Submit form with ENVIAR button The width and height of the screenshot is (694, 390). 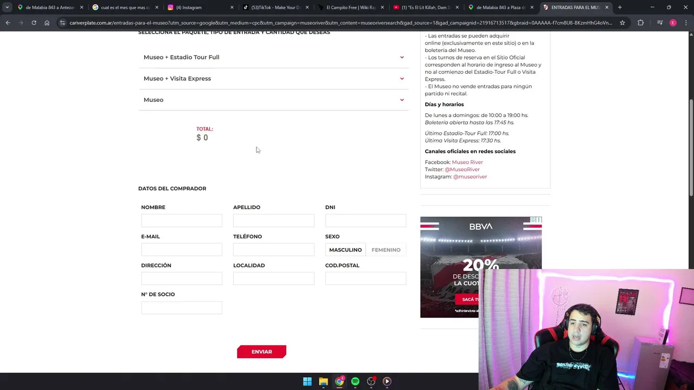[261, 352]
